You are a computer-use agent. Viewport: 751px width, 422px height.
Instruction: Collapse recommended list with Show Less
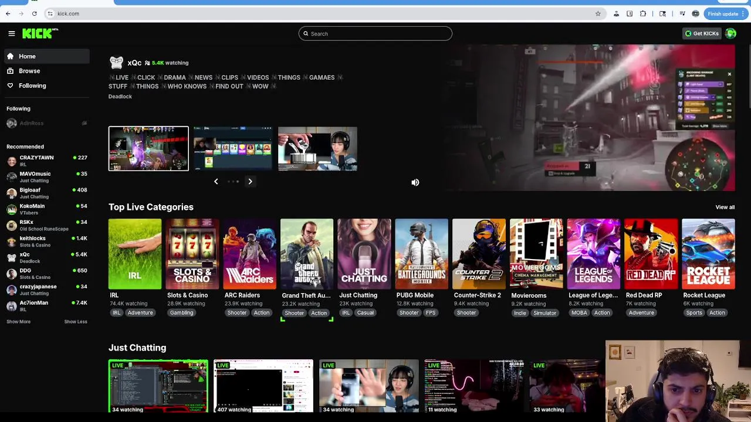[76, 322]
